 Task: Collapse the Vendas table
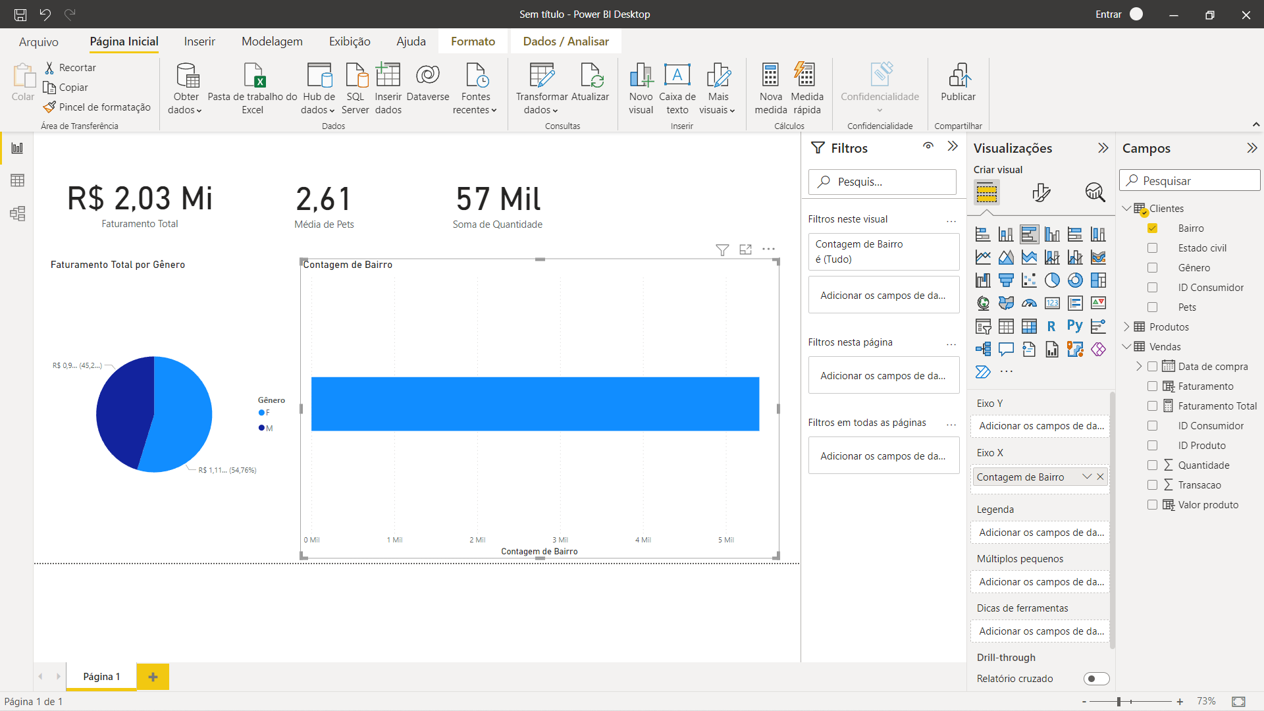tap(1127, 346)
